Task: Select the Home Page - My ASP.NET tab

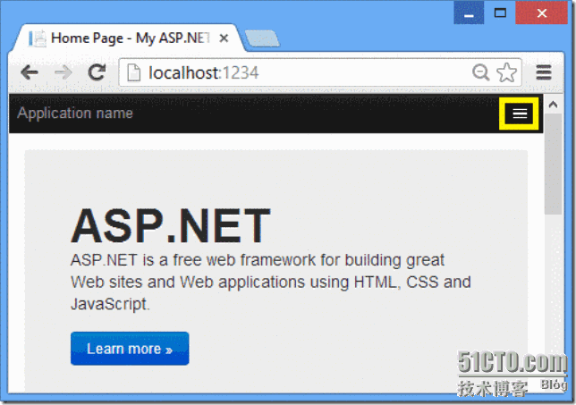Action: [129, 38]
